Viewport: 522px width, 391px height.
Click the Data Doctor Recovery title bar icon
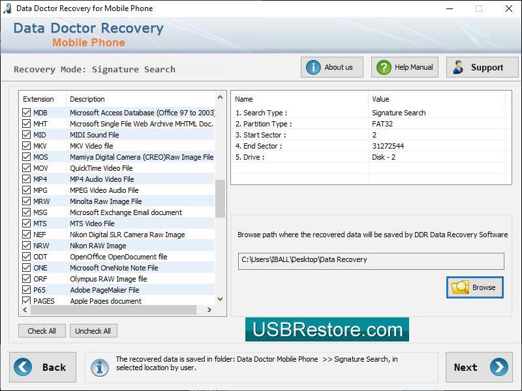pos(7,8)
